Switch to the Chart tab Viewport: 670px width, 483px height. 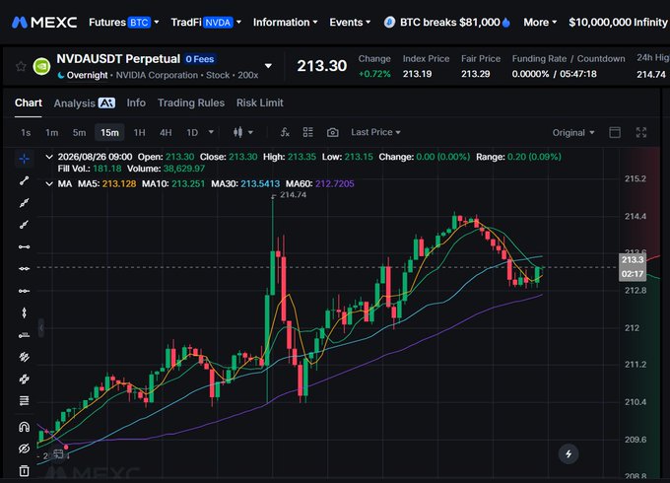[x=29, y=103]
